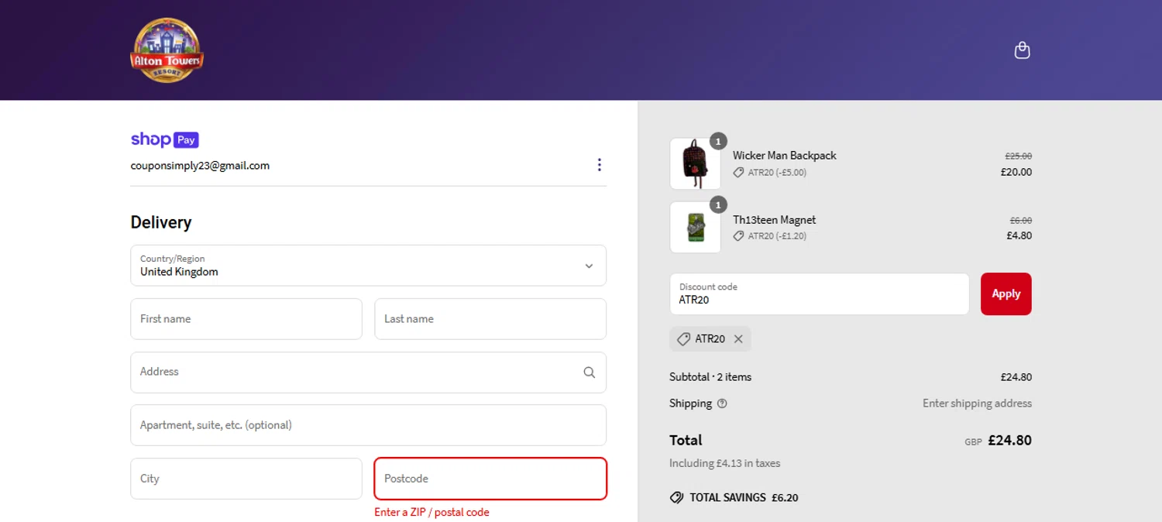This screenshot has height=522, width=1162.
Task: Click the Enter shipping address text
Action: coord(977,404)
